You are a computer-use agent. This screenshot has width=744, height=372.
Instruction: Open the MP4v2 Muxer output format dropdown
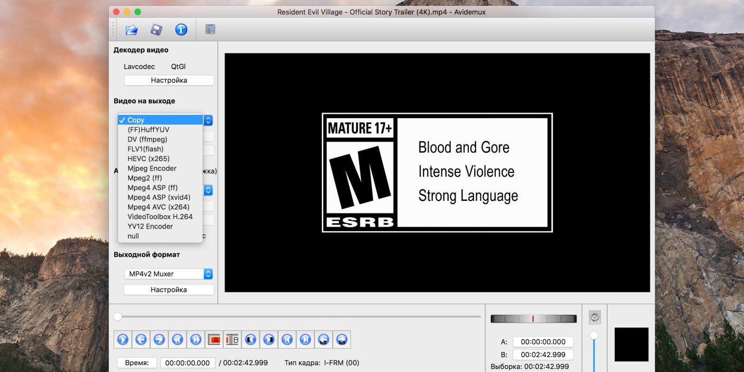(x=168, y=274)
